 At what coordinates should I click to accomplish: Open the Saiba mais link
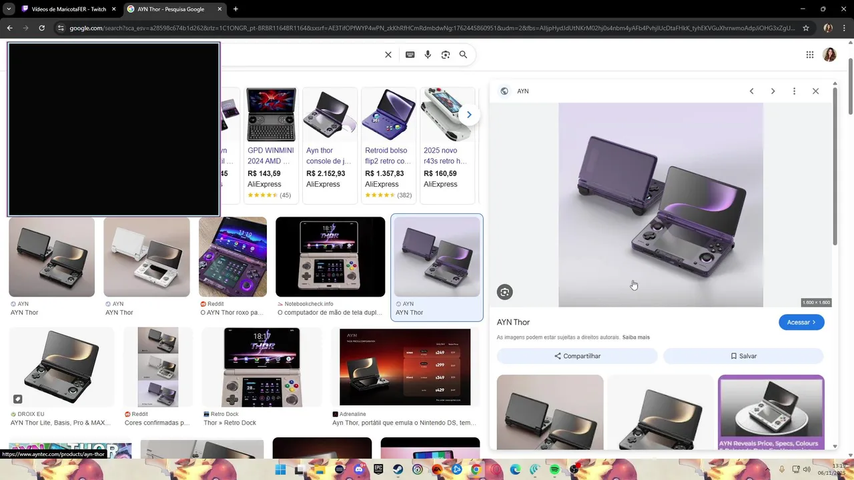[636, 337]
